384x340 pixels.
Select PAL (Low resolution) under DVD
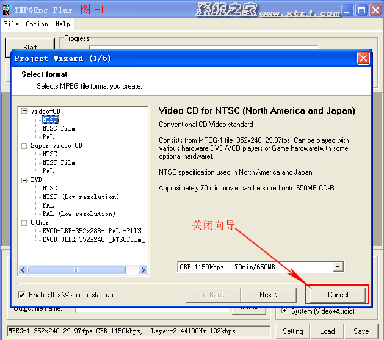tap(78, 214)
